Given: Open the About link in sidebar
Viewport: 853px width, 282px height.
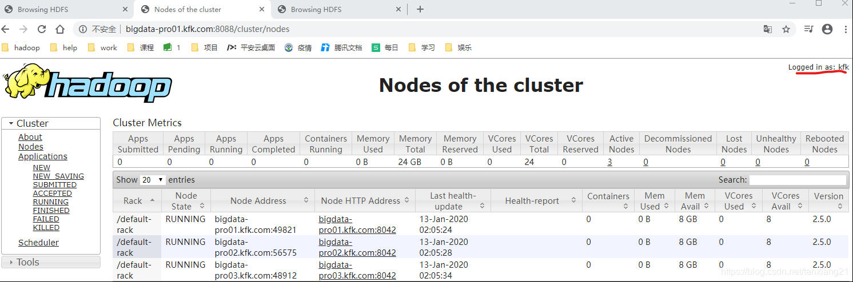Looking at the screenshot, I should pos(30,137).
